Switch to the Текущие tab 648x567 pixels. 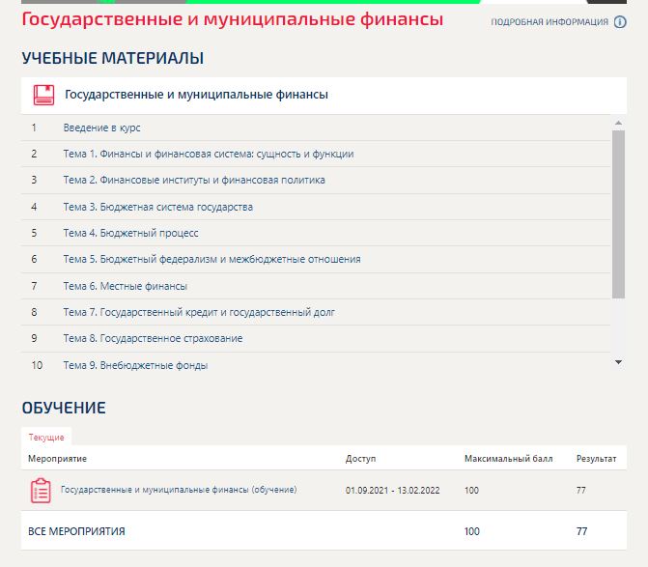coord(46,438)
